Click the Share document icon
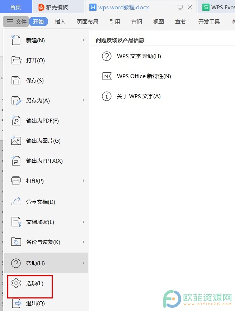 click(16, 201)
